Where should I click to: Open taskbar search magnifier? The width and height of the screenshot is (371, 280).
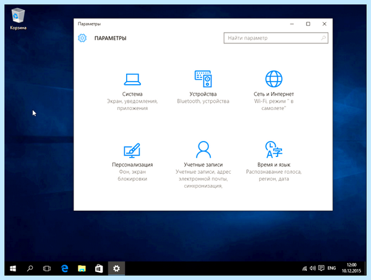(x=30, y=268)
